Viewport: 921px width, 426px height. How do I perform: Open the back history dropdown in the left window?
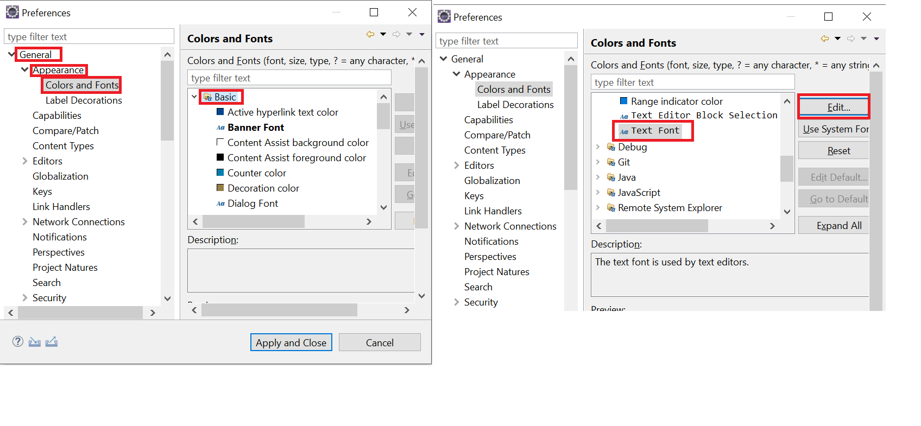click(x=383, y=34)
